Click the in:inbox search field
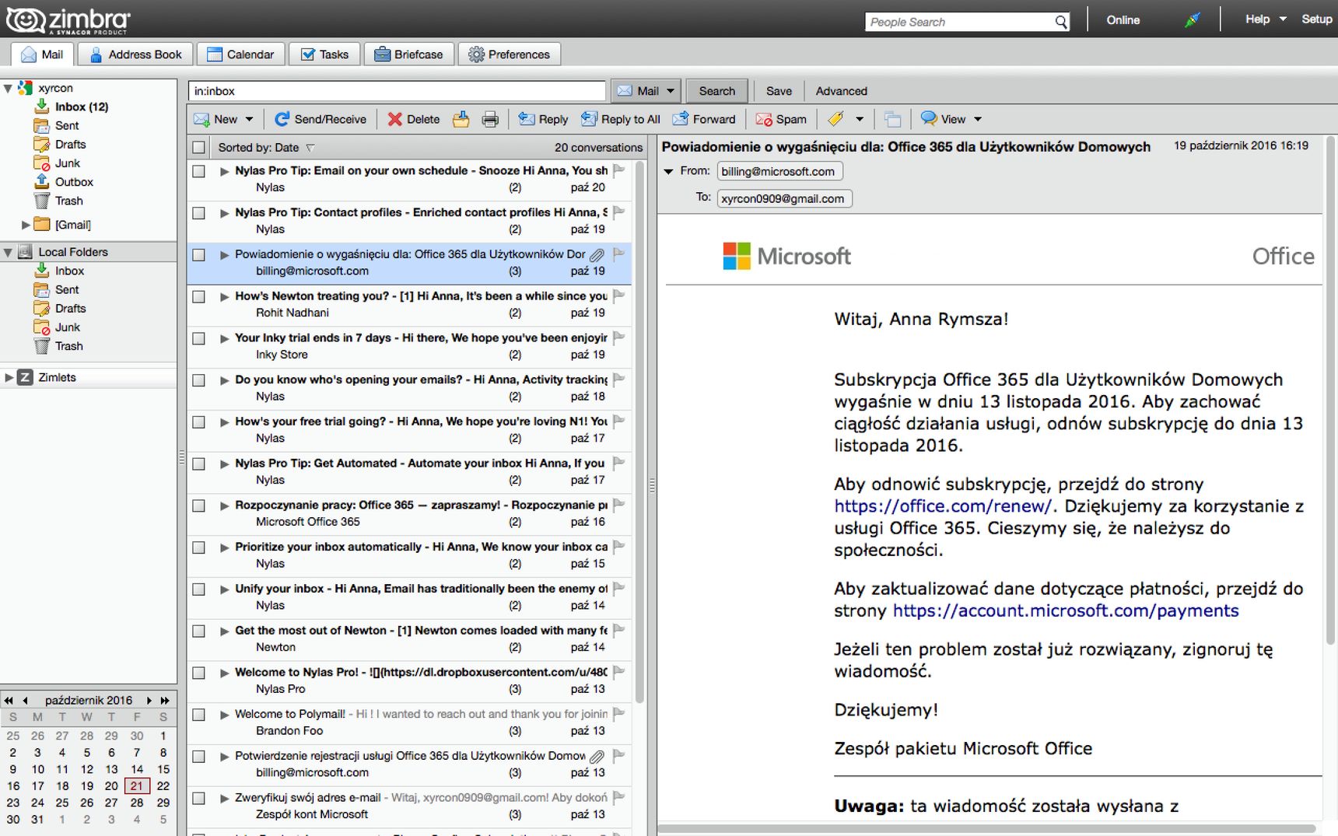 [x=397, y=91]
